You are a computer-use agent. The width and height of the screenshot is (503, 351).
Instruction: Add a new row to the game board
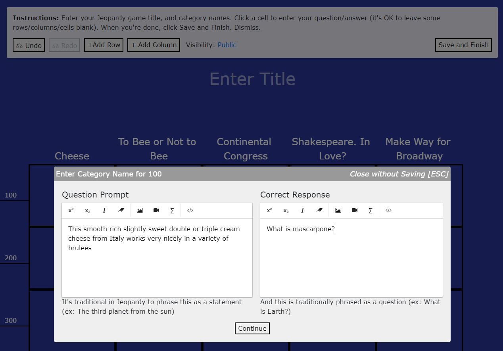click(104, 45)
